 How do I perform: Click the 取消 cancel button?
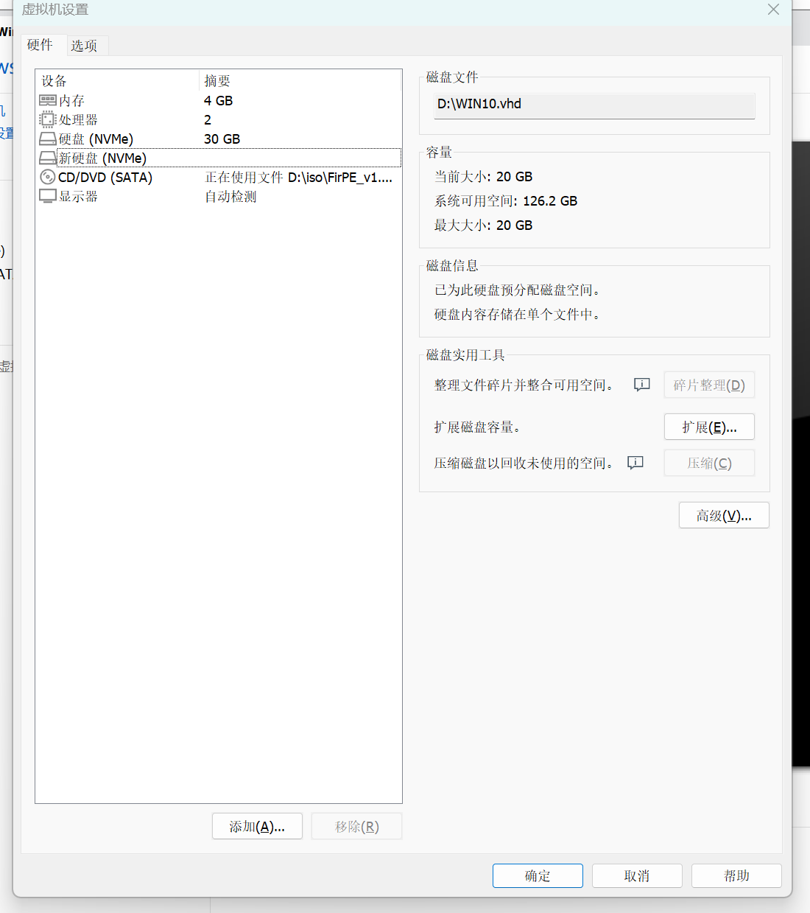tap(637, 875)
